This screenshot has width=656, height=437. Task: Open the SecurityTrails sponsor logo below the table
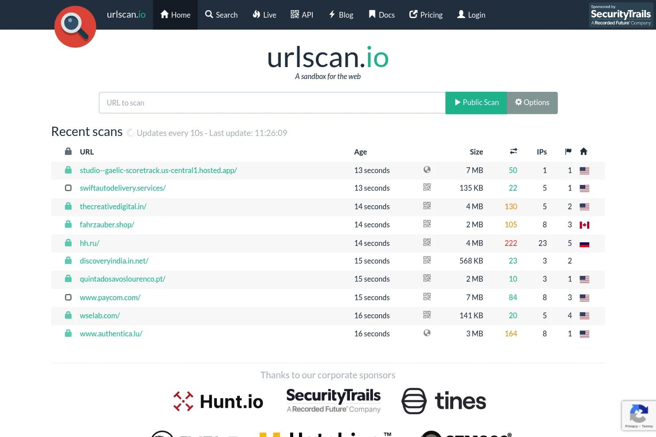tap(334, 401)
